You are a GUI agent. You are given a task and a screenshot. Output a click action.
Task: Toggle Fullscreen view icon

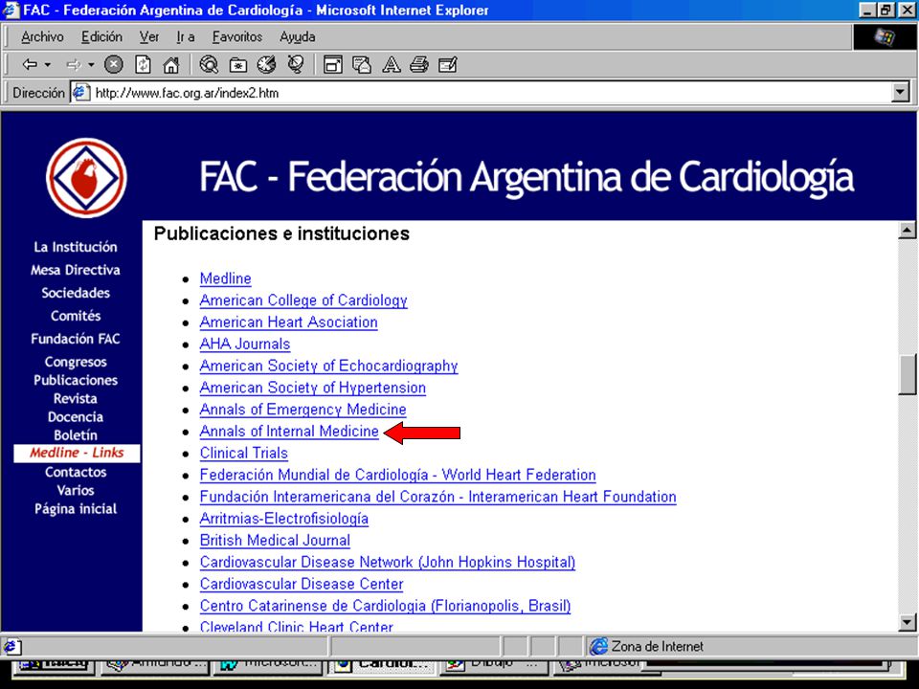[x=333, y=64]
